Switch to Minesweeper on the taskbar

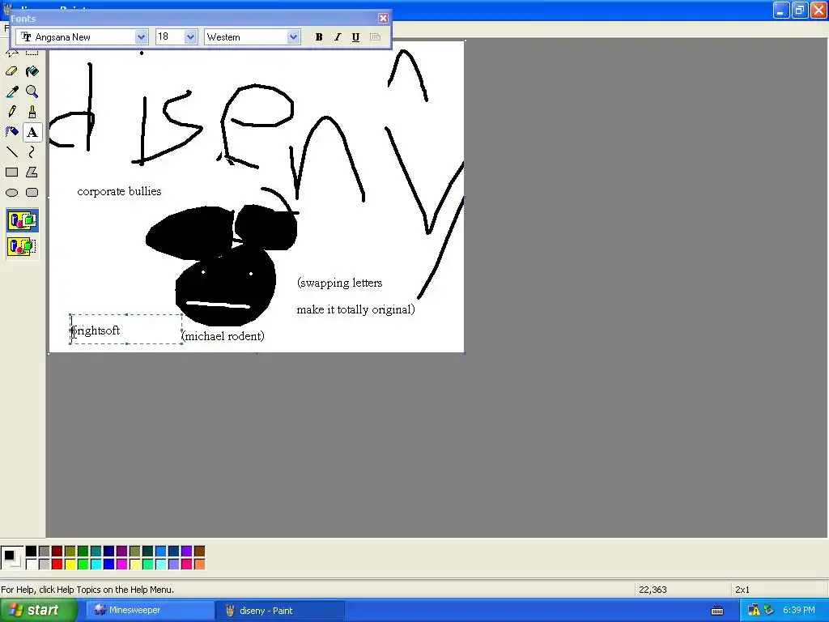(151, 611)
